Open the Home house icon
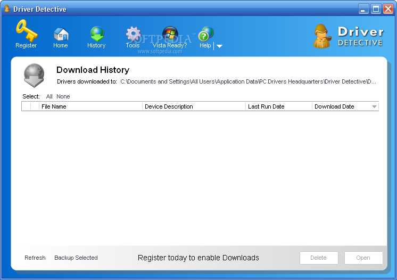This screenshot has width=397, height=280. coord(61,34)
